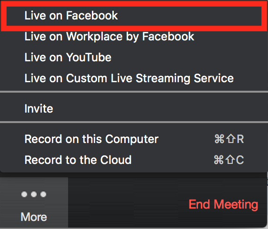
Task: Click the word Computer in recording entry
Action: pos(132,139)
